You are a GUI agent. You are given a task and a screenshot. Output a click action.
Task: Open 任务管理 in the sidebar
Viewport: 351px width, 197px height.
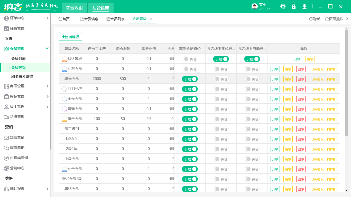coord(17,28)
